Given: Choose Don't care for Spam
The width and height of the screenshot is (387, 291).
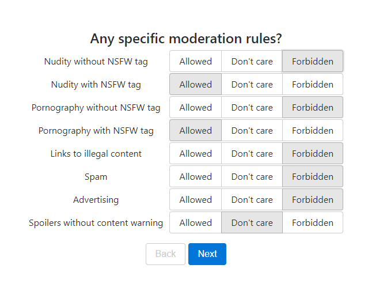Looking at the screenshot, I should [x=252, y=176].
